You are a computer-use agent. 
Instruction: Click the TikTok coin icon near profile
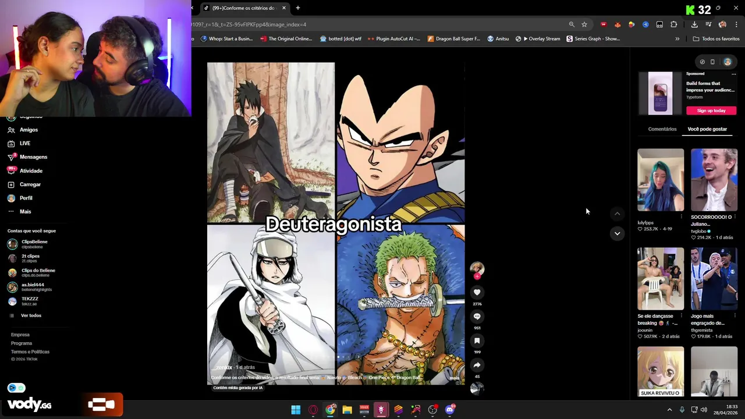tap(703, 62)
